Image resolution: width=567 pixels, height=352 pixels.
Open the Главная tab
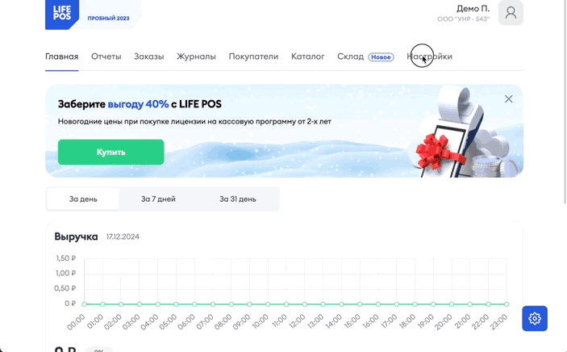click(x=62, y=57)
